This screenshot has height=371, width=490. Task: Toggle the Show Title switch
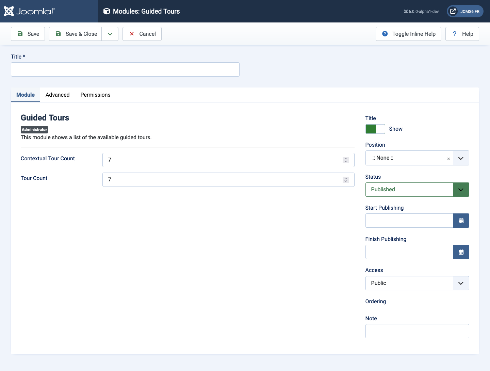click(375, 129)
